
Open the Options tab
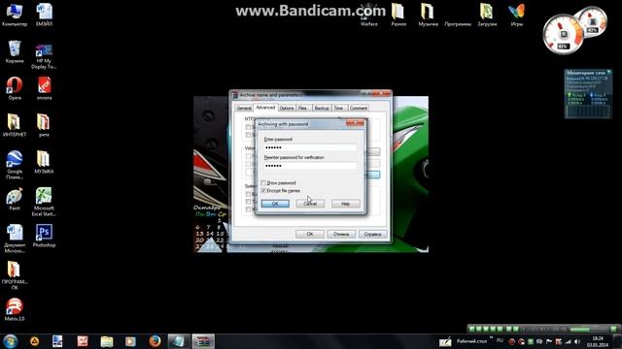pyautogui.click(x=287, y=108)
